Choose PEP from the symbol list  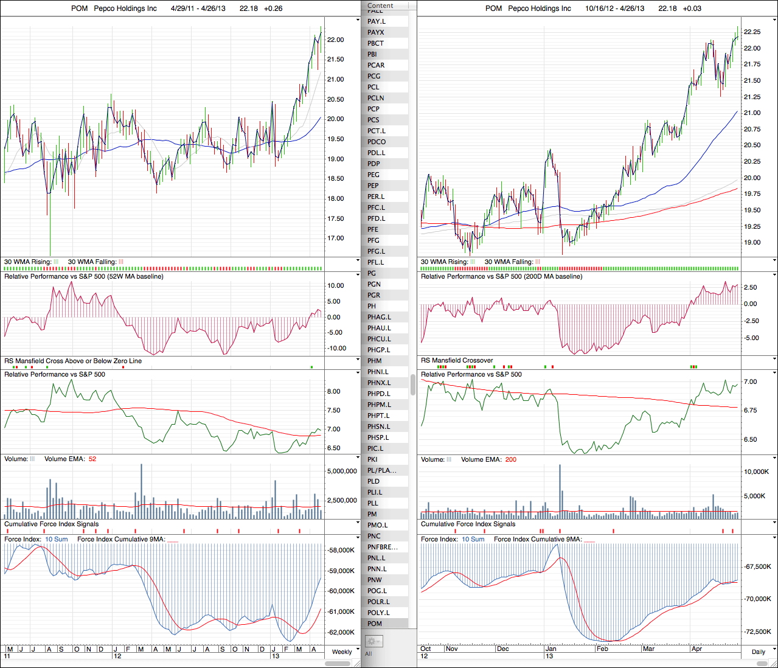[373, 186]
